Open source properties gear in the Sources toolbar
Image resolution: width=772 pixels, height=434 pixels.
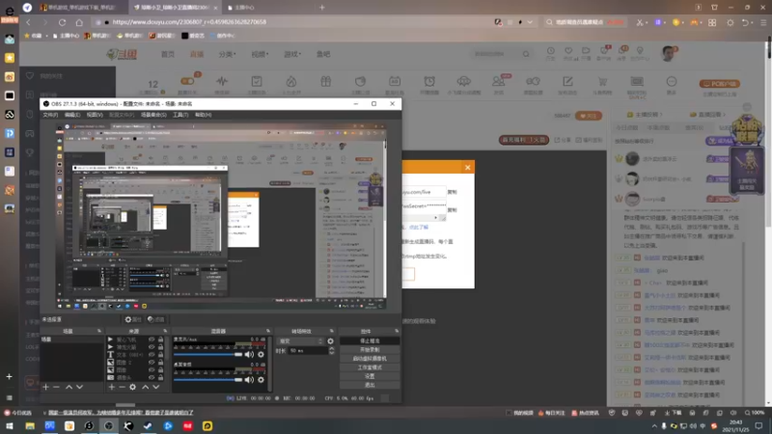coord(132,388)
